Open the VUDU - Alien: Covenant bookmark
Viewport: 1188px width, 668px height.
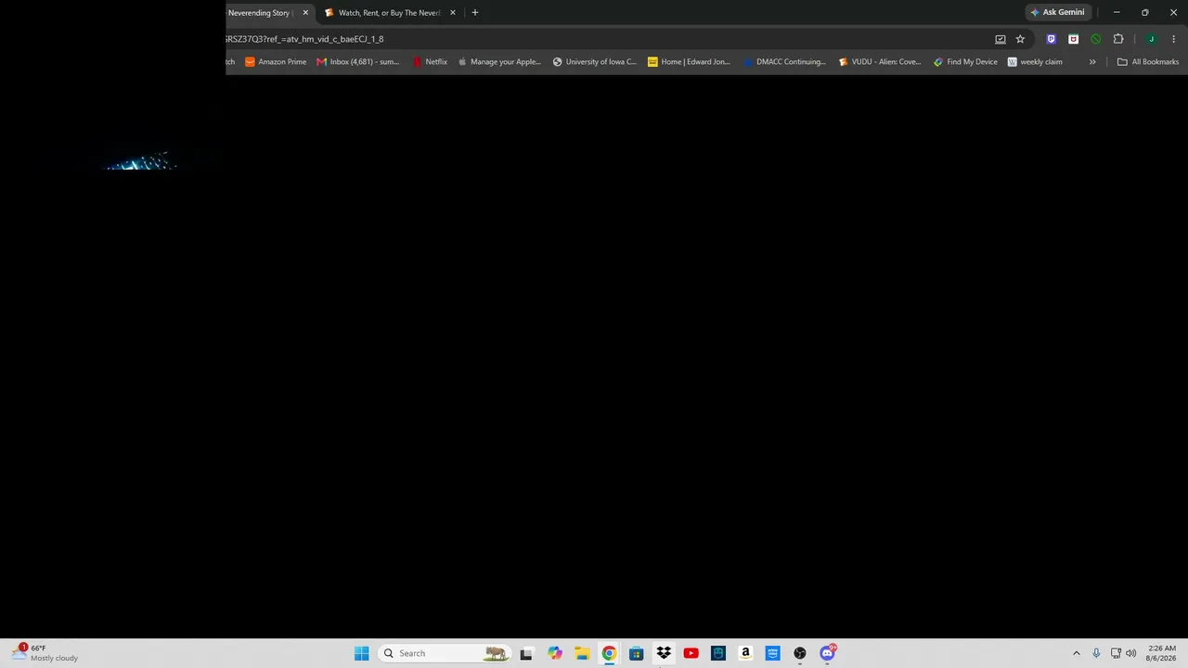coord(880,62)
